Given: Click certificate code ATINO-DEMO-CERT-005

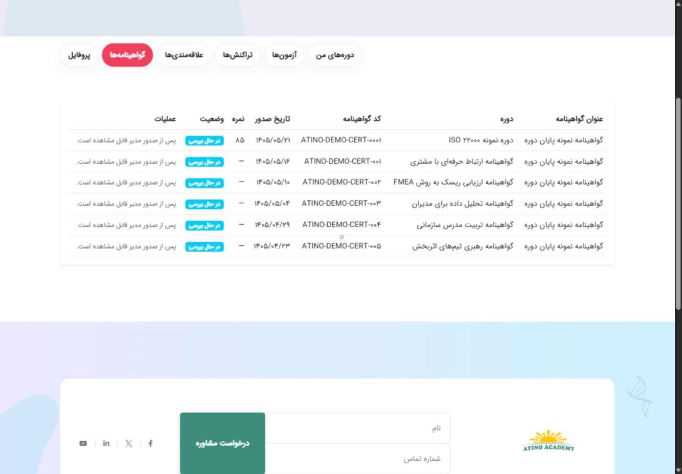Looking at the screenshot, I should [341, 246].
